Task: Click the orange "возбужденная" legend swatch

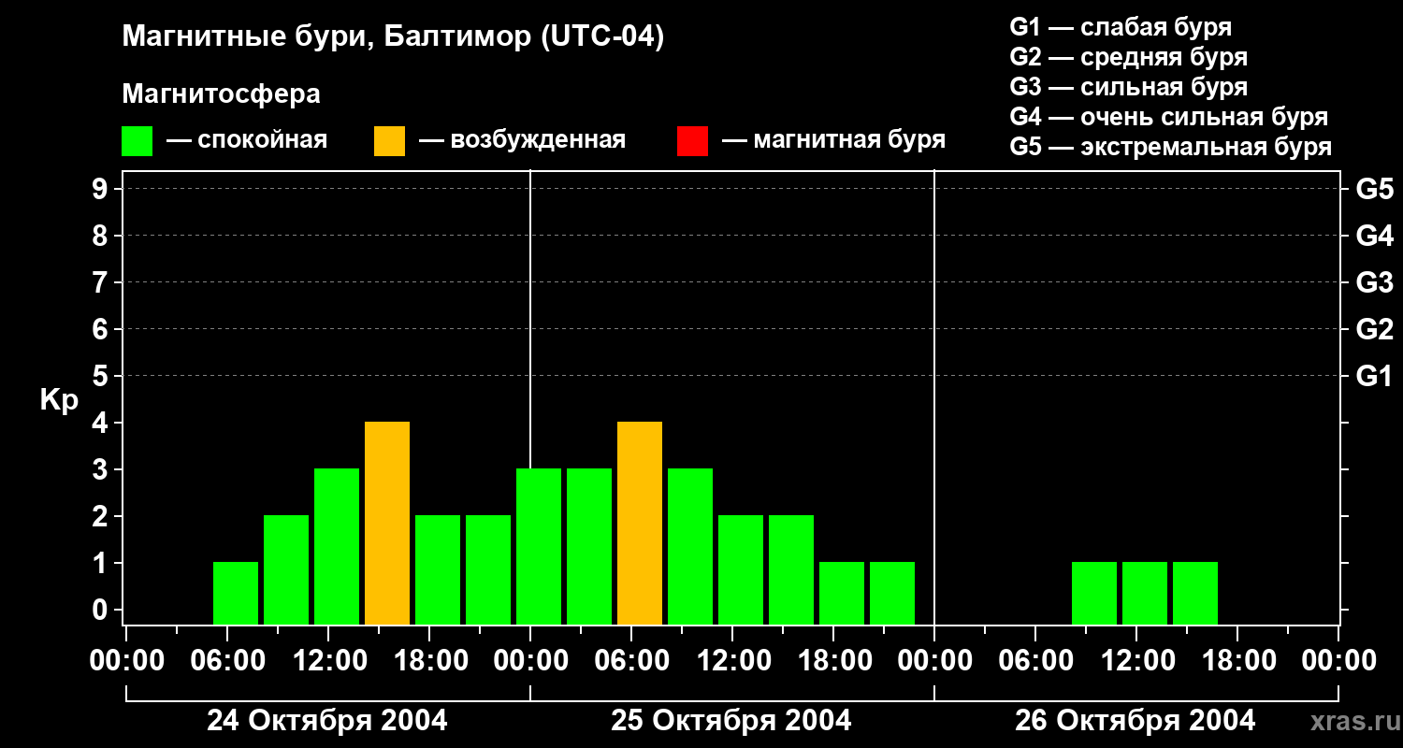Action: [x=389, y=141]
